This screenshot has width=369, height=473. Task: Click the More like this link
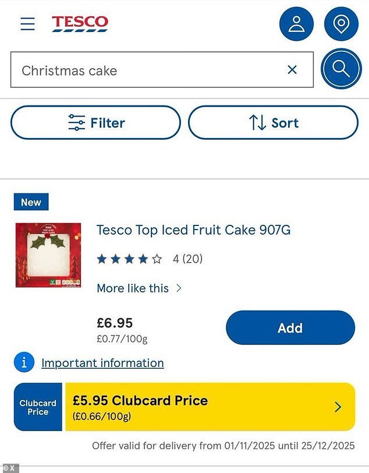coord(133,288)
